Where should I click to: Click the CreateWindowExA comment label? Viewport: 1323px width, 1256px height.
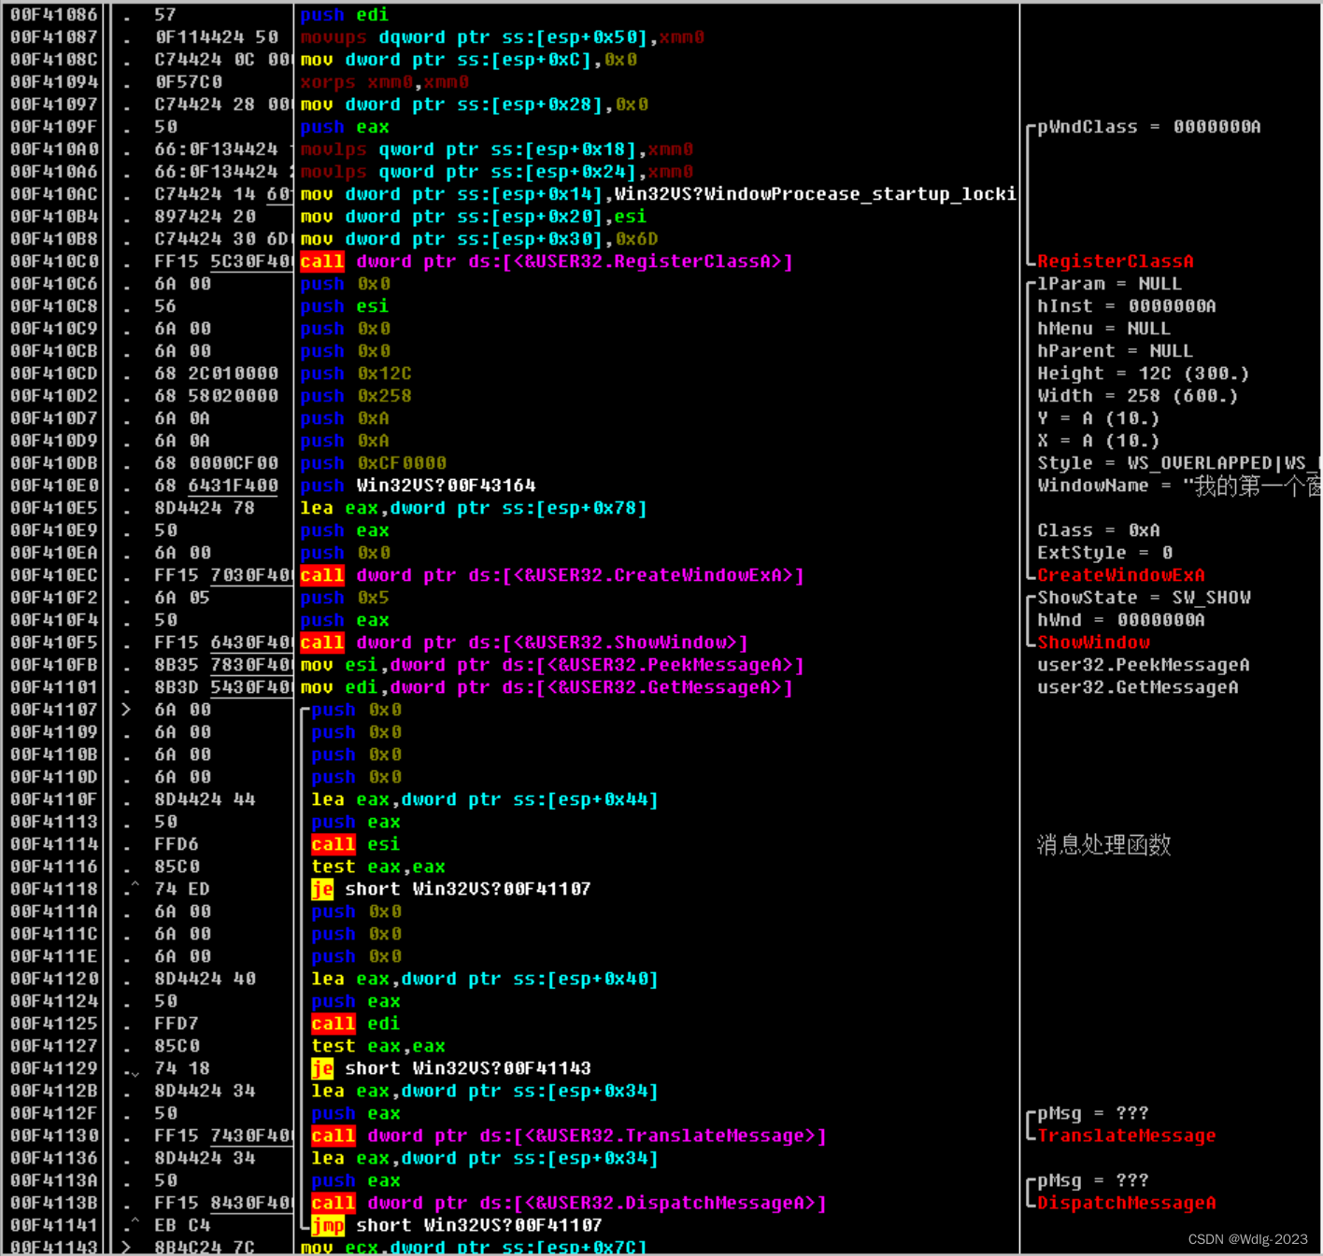tap(1121, 575)
